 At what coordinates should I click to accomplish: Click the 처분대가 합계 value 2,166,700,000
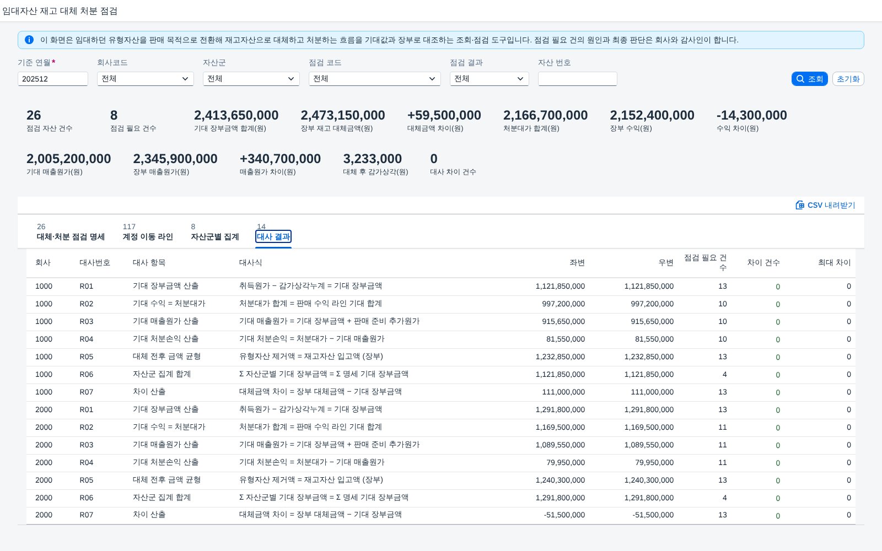coord(546,115)
